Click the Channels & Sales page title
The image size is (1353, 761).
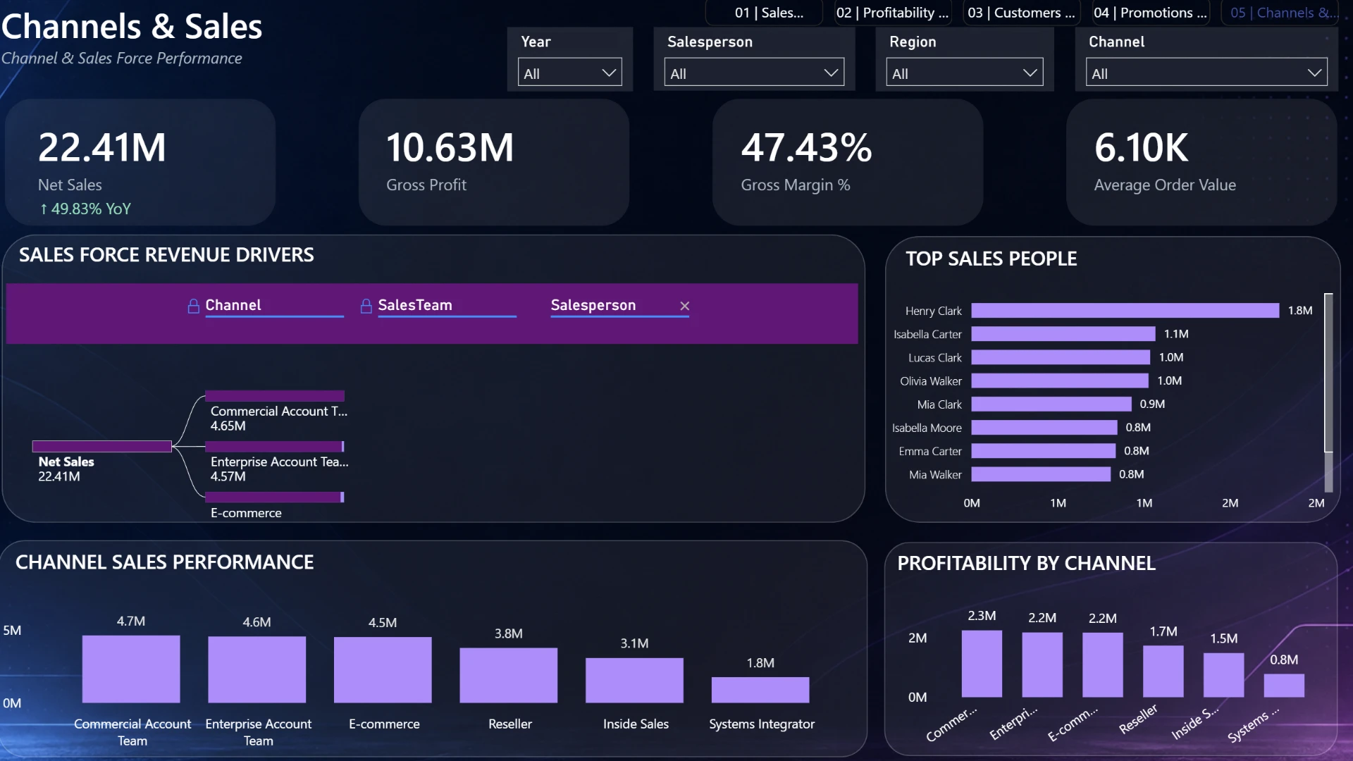tap(132, 27)
